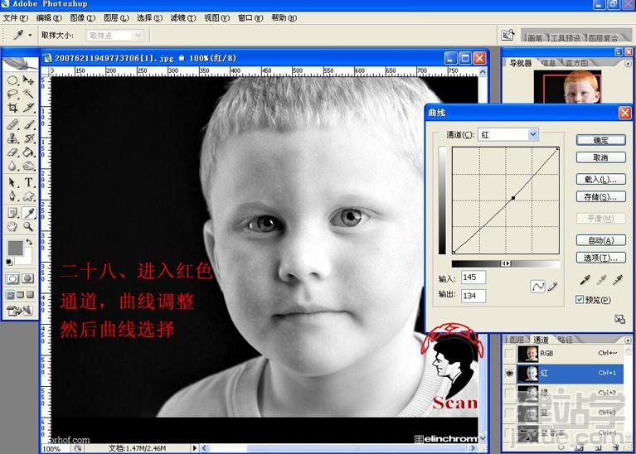The image size is (636, 454).
Task: Click the 载入(L)... button
Action: click(x=600, y=179)
